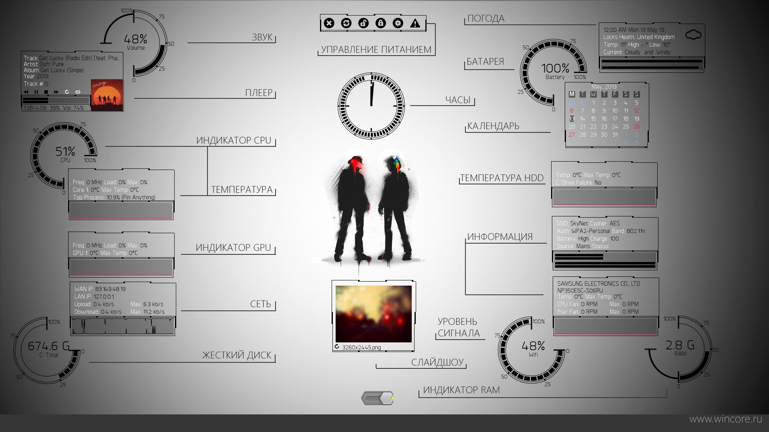This screenshot has height=432, width=769.
Task: Select day 19 in the May calendar
Action: (636, 119)
